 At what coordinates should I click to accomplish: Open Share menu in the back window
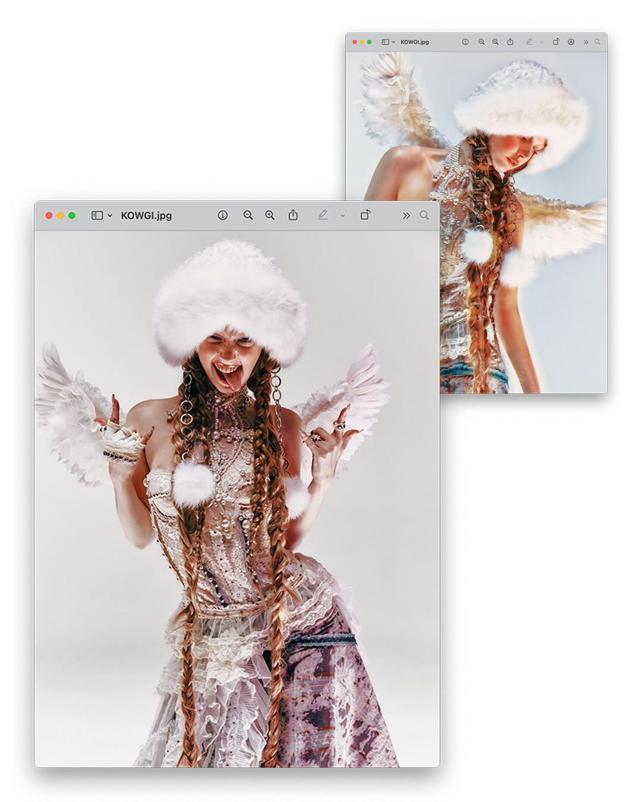510,42
